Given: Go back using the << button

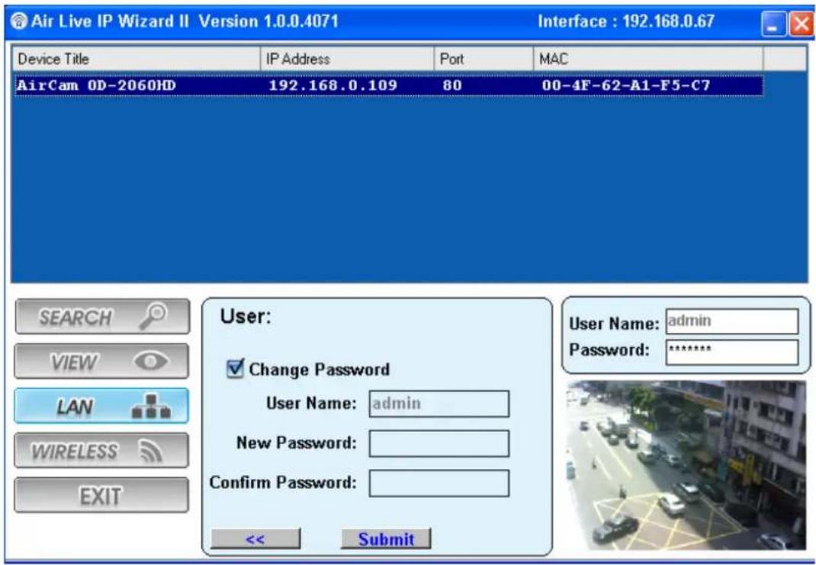Looking at the screenshot, I should (x=255, y=539).
